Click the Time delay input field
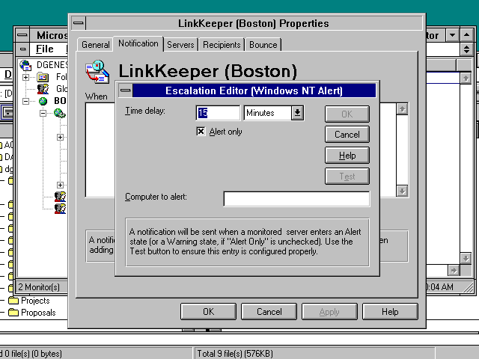The height and width of the screenshot is (359, 479). pyautogui.click(x=218, y=113)
